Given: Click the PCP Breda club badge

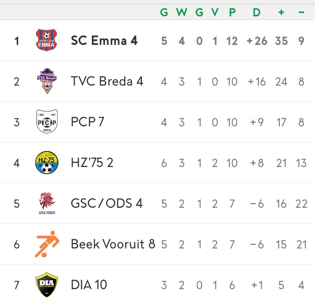Looking at the screenshot, I should coord(47,122).
